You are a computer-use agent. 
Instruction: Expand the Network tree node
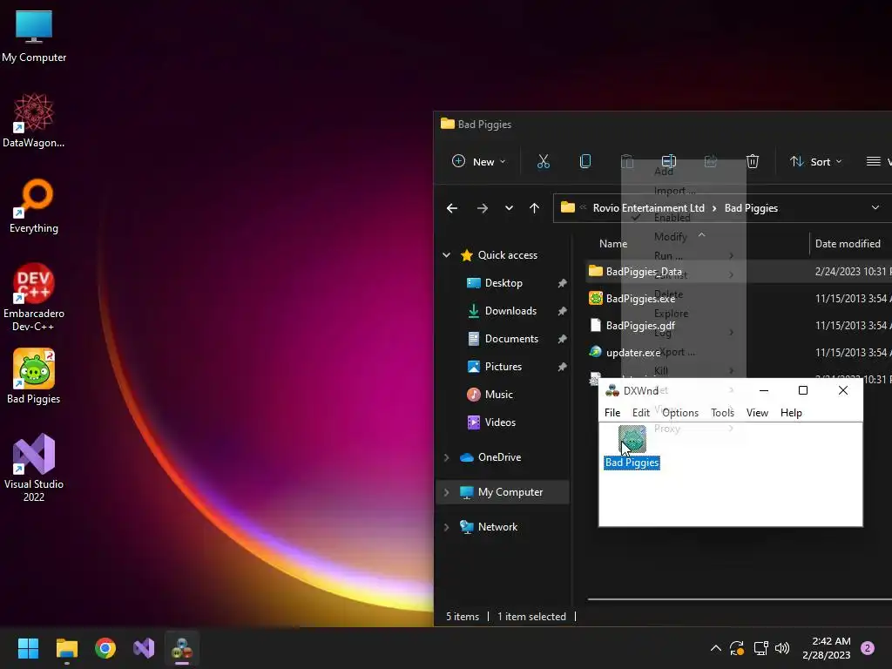pos(447,527)
